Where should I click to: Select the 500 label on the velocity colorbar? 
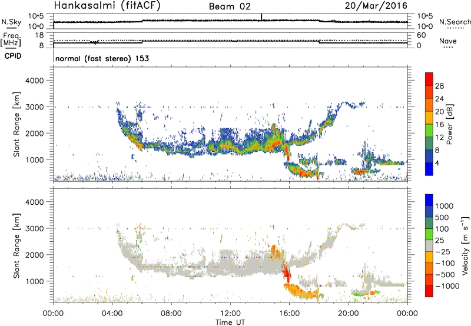click(x=442, y=217)
